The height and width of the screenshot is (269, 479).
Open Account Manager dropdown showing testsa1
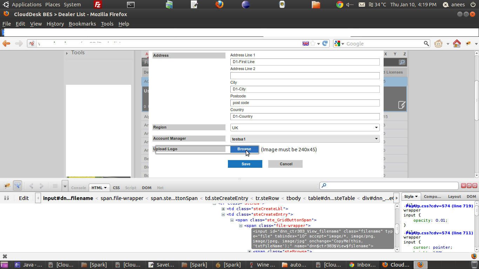click(x=305, y=139)
